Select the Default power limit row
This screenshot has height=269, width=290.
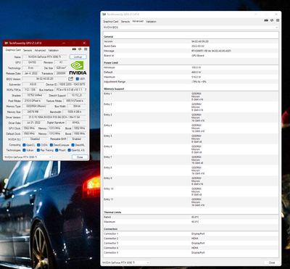point(191,73)
